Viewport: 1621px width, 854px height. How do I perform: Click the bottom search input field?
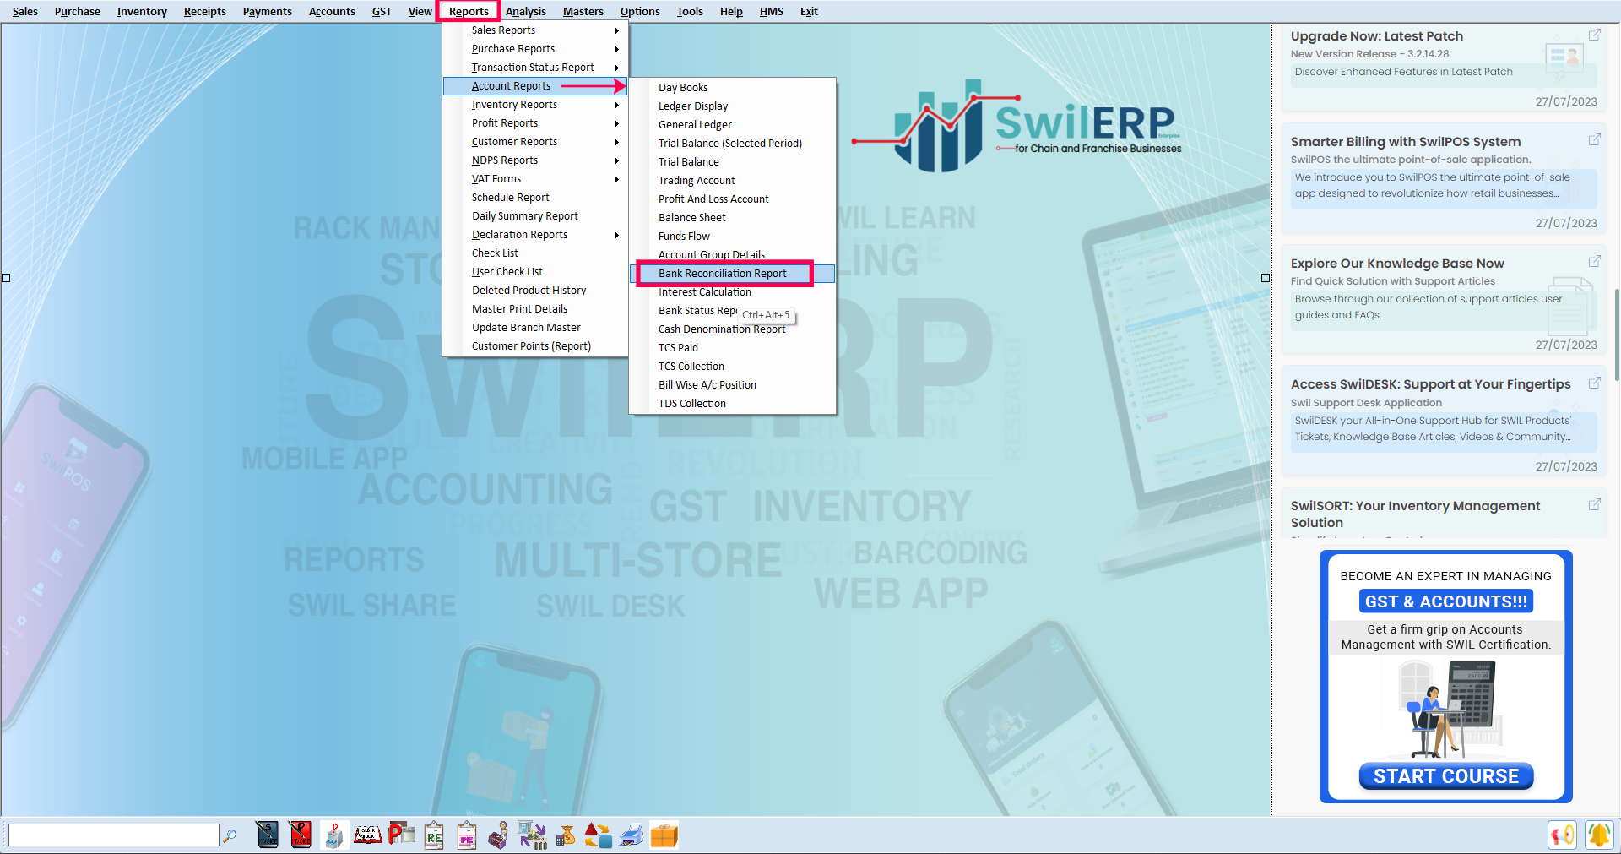pos(113,835)
